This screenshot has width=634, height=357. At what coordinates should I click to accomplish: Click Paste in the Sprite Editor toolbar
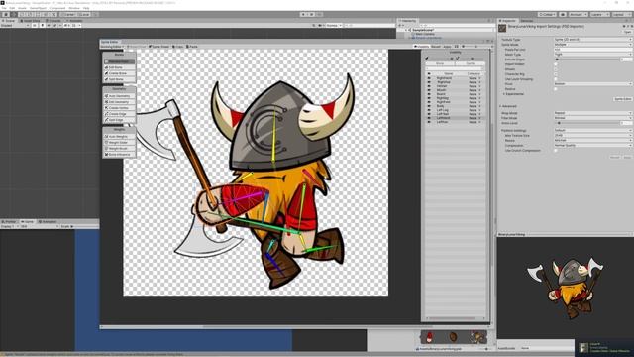(x=192, y=47)
